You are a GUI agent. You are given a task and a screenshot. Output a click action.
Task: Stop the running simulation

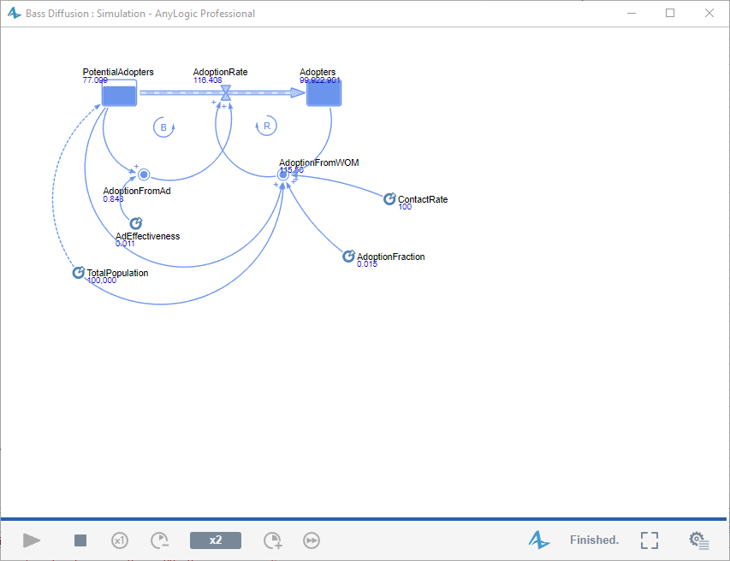click(80, 540)
